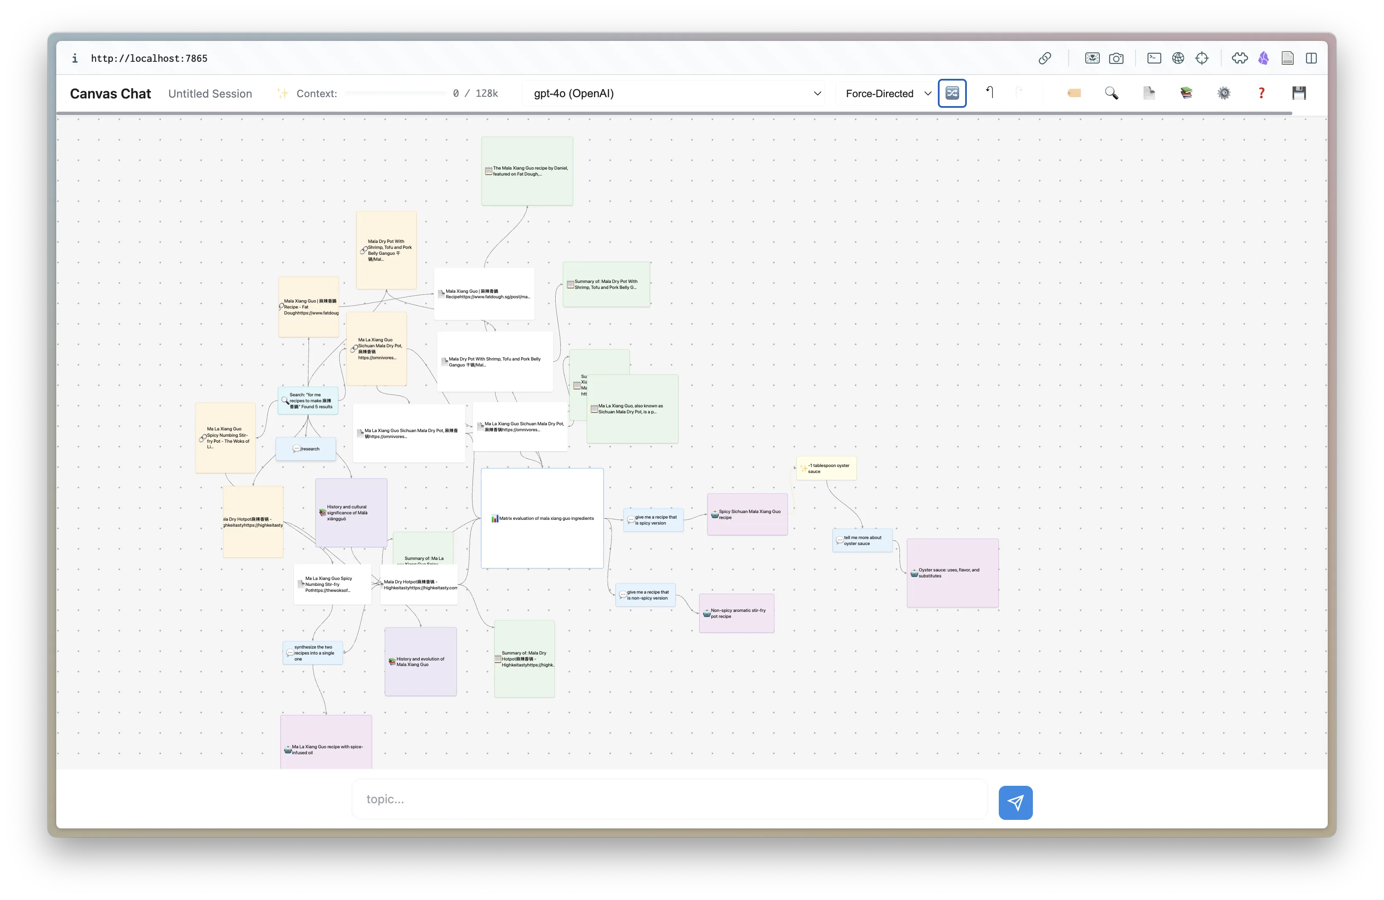Open the puzzle-piece extensions icon

tap(1239, 58)
